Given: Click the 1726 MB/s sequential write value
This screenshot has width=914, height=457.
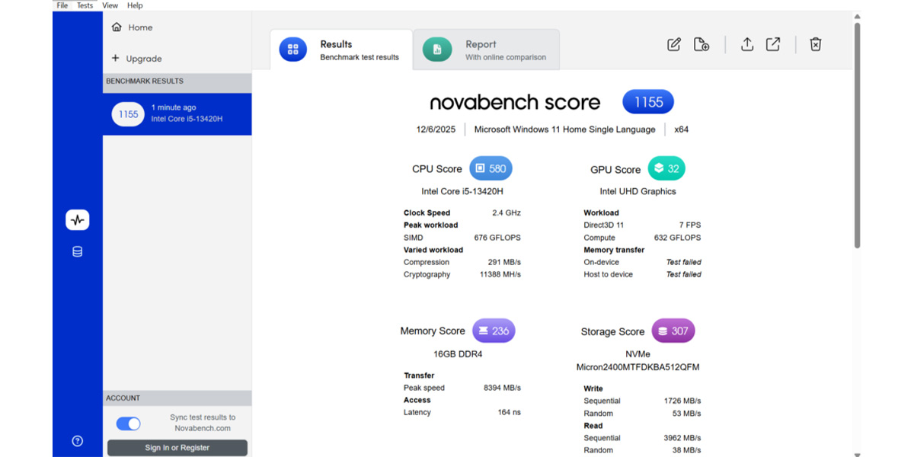Looking at the screenshot, I should [682, 401].
